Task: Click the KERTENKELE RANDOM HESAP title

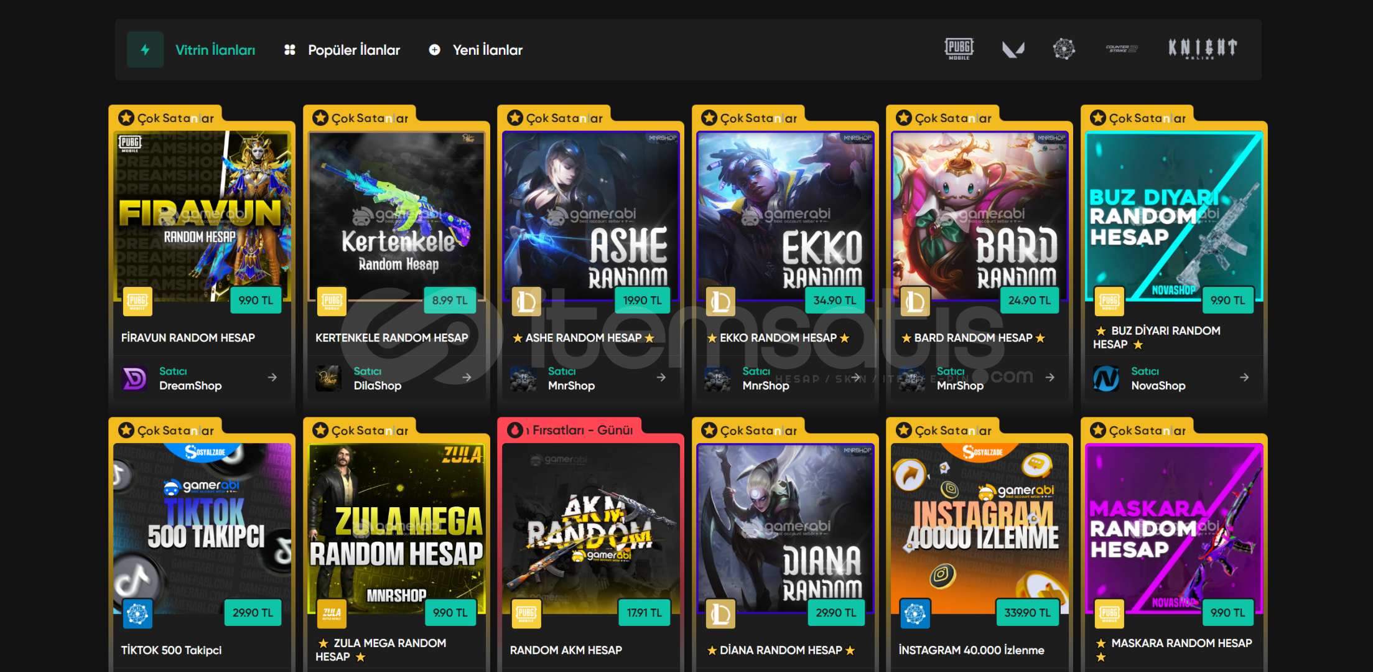Action: pos(391,338)
